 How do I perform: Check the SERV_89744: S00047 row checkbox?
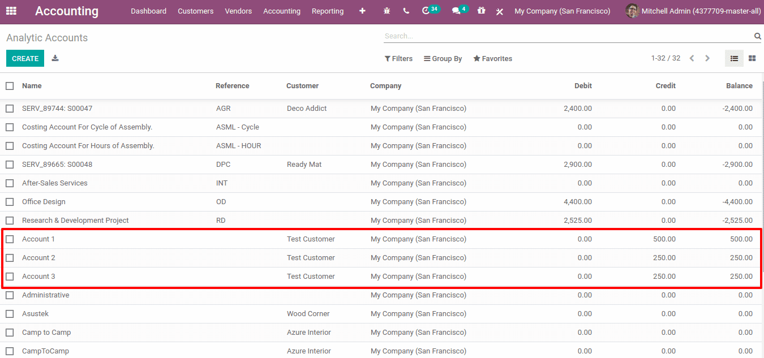pos(10,109)
